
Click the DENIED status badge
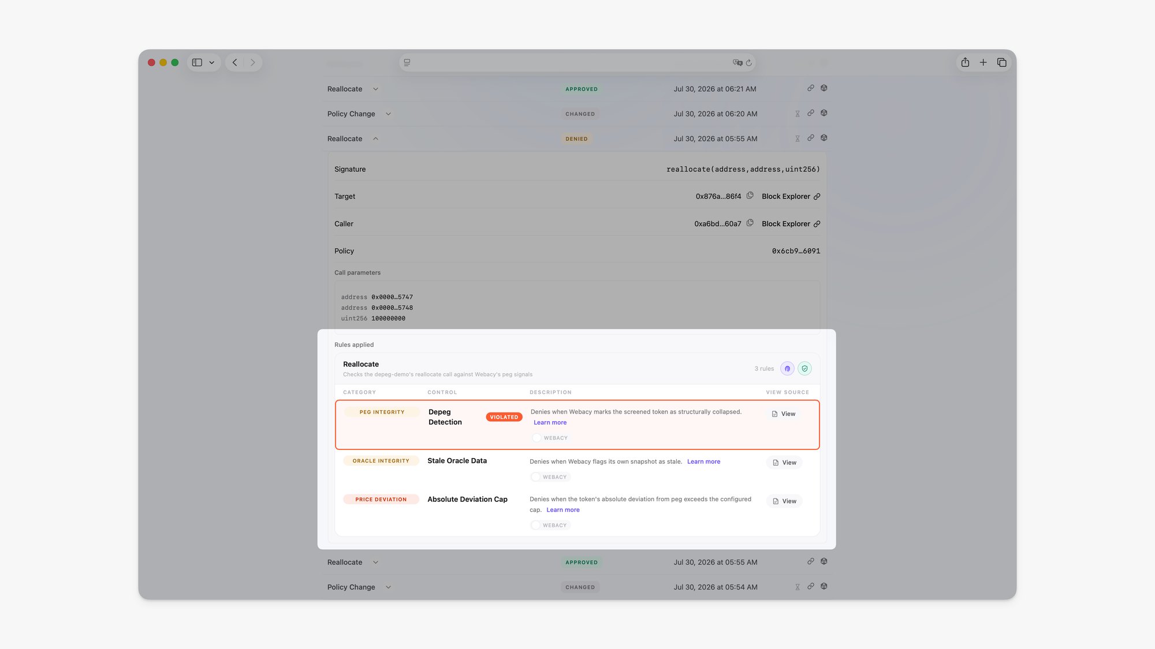[576, 139]
